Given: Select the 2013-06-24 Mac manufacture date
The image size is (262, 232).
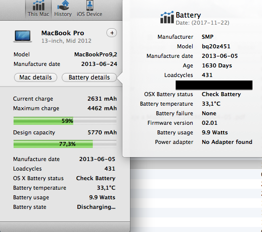Looking at the screenshot, I should point(99,64).
